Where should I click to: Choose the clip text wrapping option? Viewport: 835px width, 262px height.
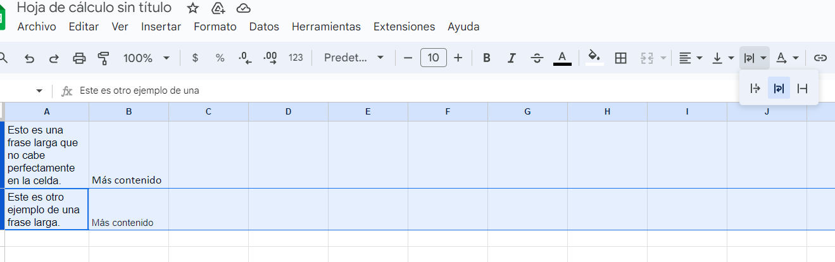coord(803,89)
